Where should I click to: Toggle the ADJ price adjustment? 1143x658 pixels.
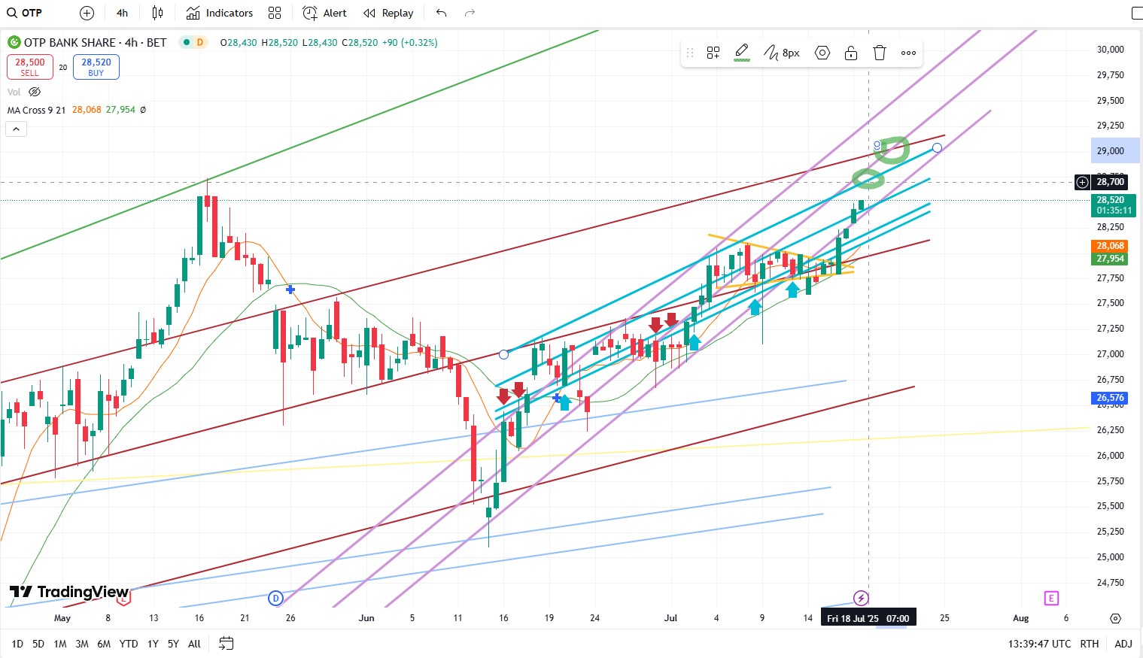(x=1123, y=644)
